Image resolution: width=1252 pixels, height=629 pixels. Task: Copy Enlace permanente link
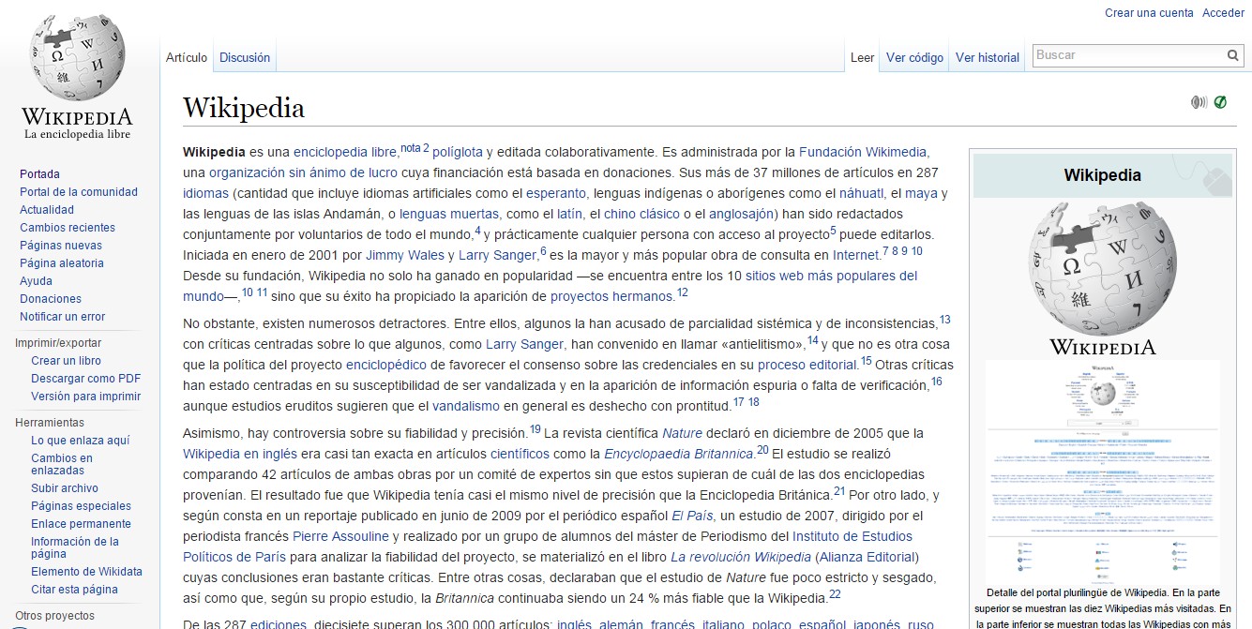point(81,524)
